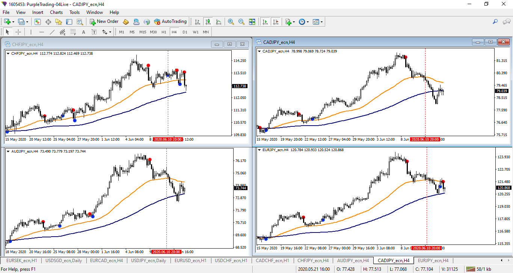Open the File menu
Image resolution: width=513 pixels, height=273 pixels.
coord(6,12)
